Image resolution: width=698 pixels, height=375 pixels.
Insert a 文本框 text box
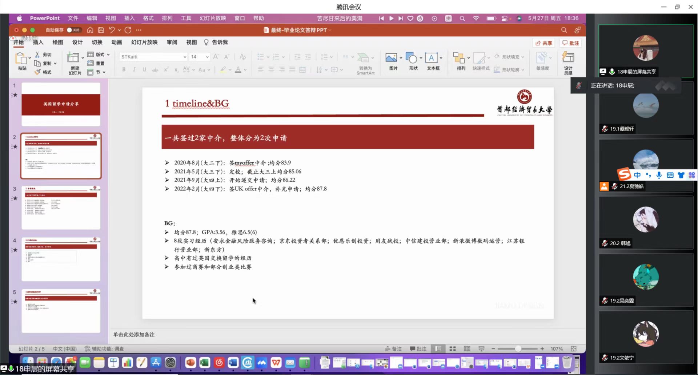pyautogui.click(x=431, y=58)
